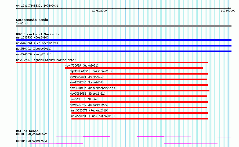Image resolution: width=239 pixels, height=147 pixels.
Task: Open nsv4225178 (gnomADStructuralVariants) label
Action: pyautogui.click(x=46, y=60)
